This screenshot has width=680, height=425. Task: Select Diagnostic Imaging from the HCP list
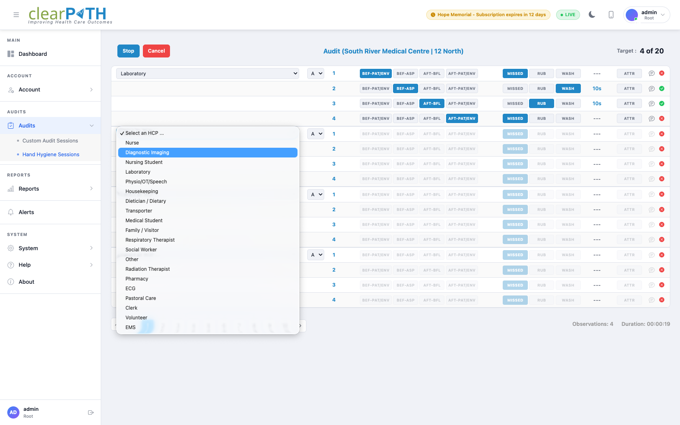coord(207,153)
